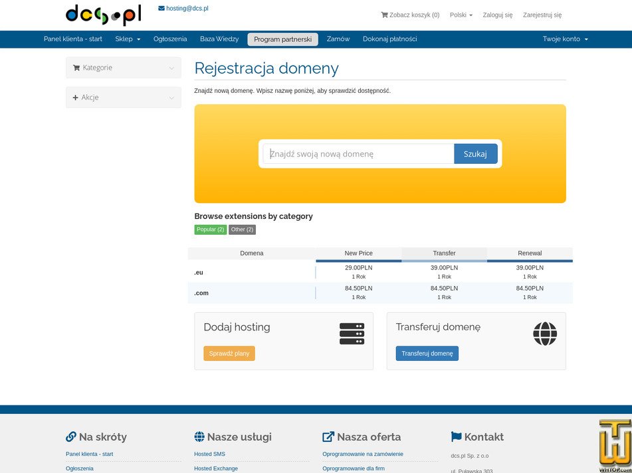Expand the Akcje panel chevron

pos(171,98)
